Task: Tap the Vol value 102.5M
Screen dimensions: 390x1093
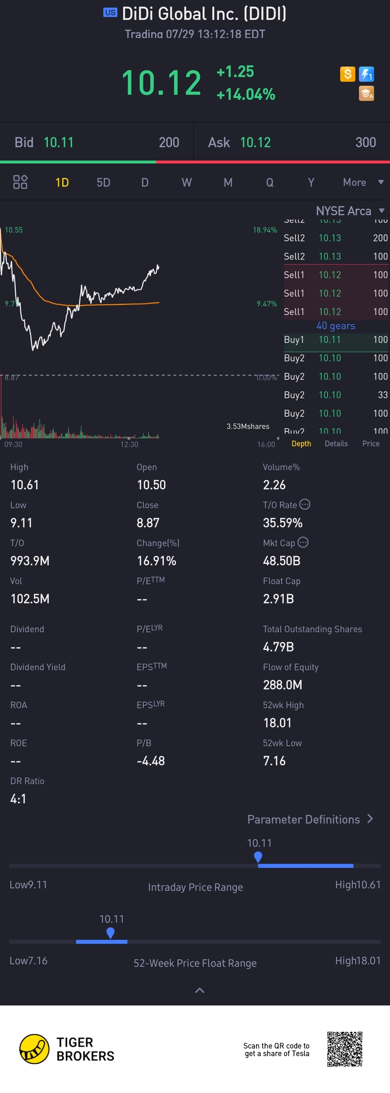Action: pos(30,599)
